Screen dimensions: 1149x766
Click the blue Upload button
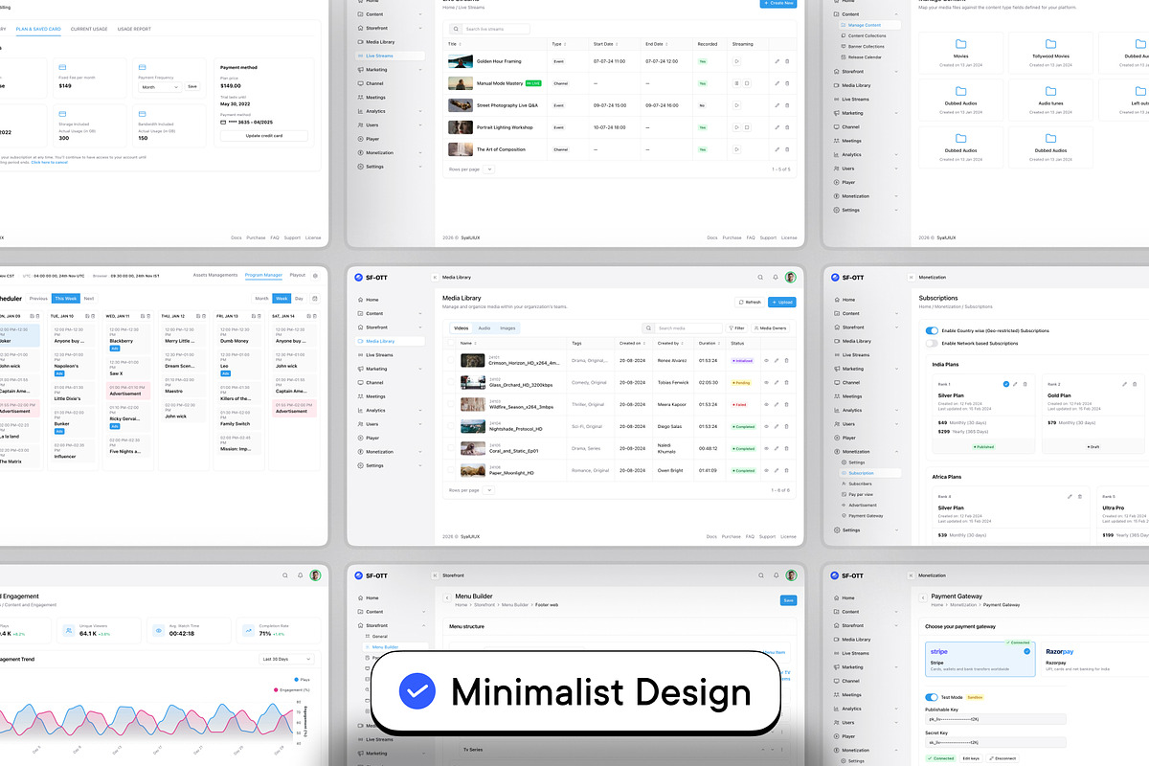coord(781,302)
